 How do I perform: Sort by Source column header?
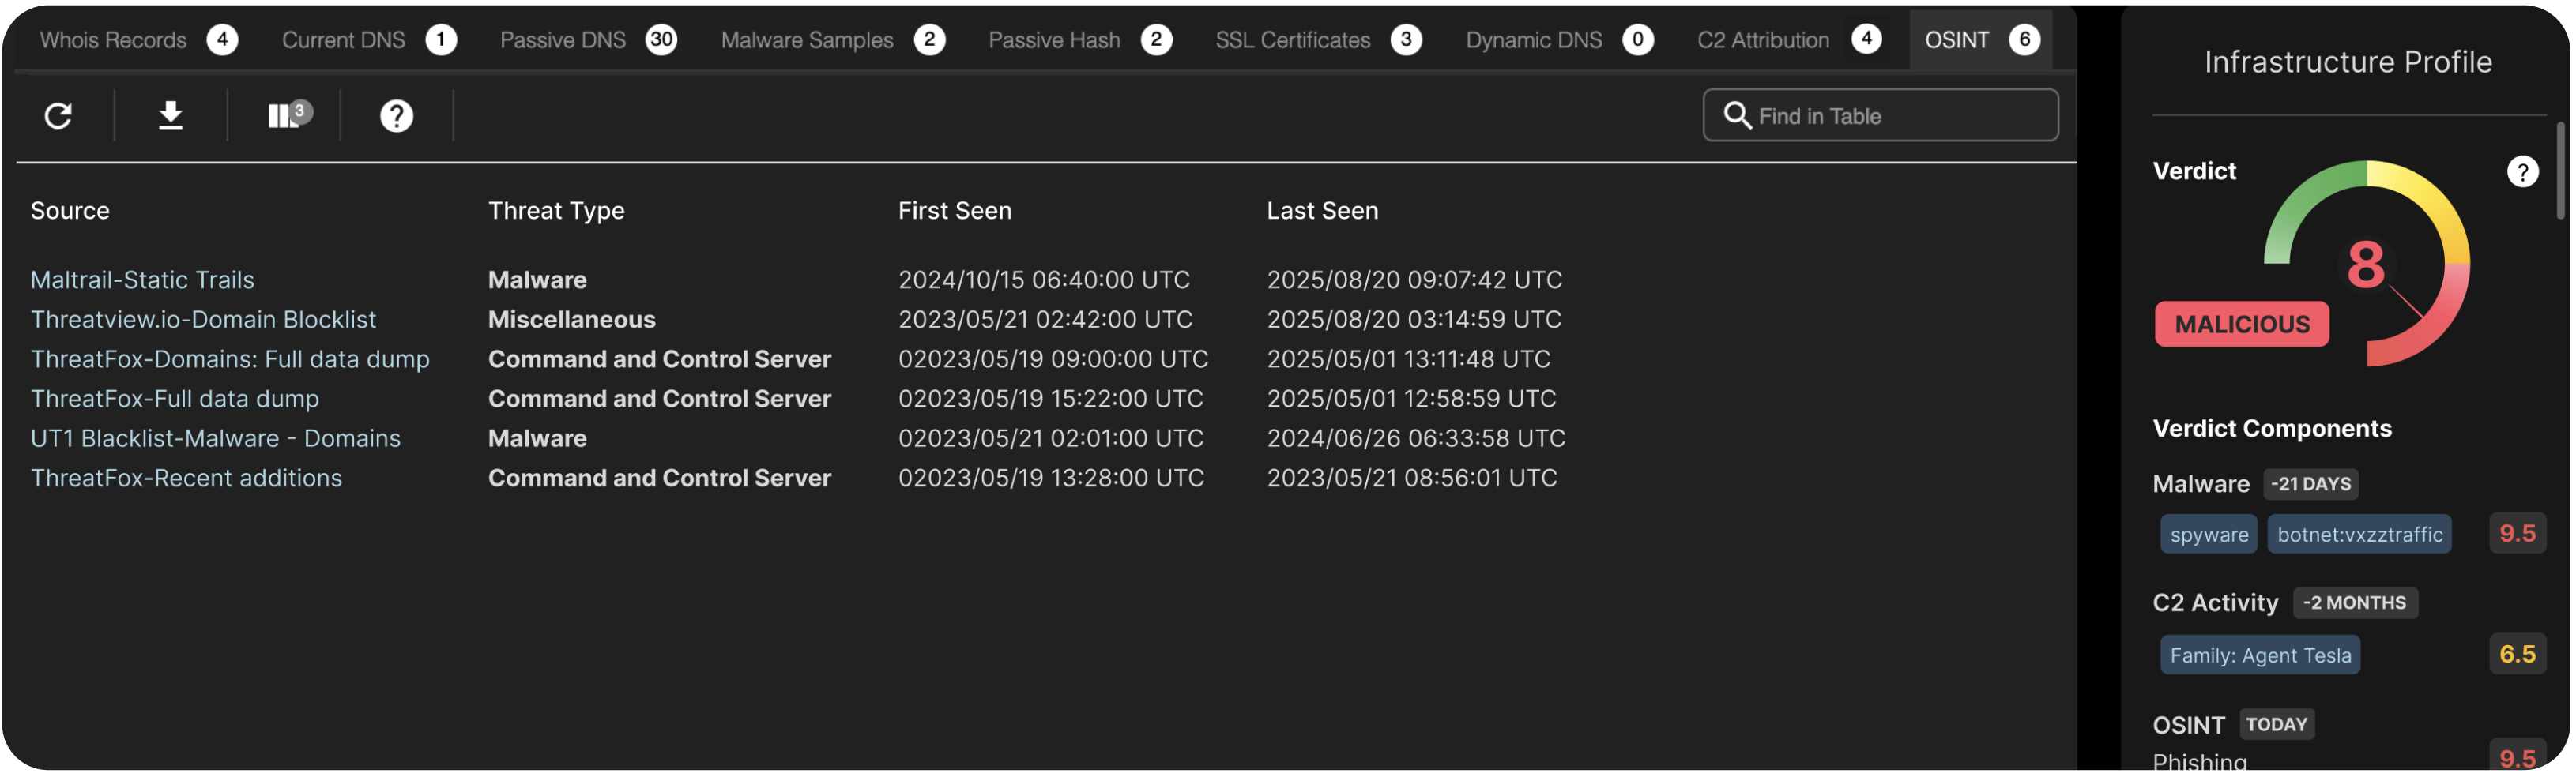[70, 211]
